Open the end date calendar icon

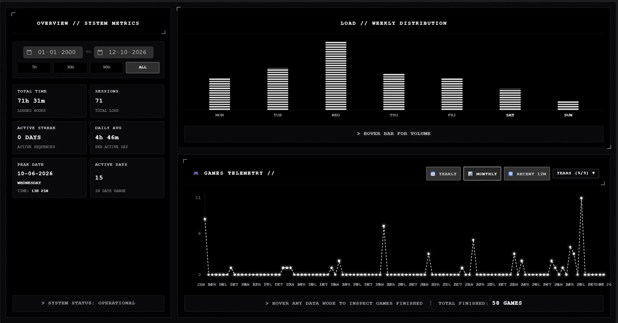[x=100, y=52]
